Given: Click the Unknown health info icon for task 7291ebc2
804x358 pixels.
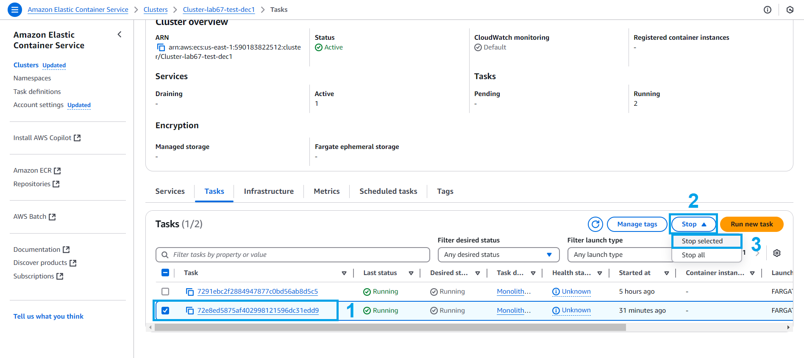Looking at the screenshot, I should click(556, 292).
